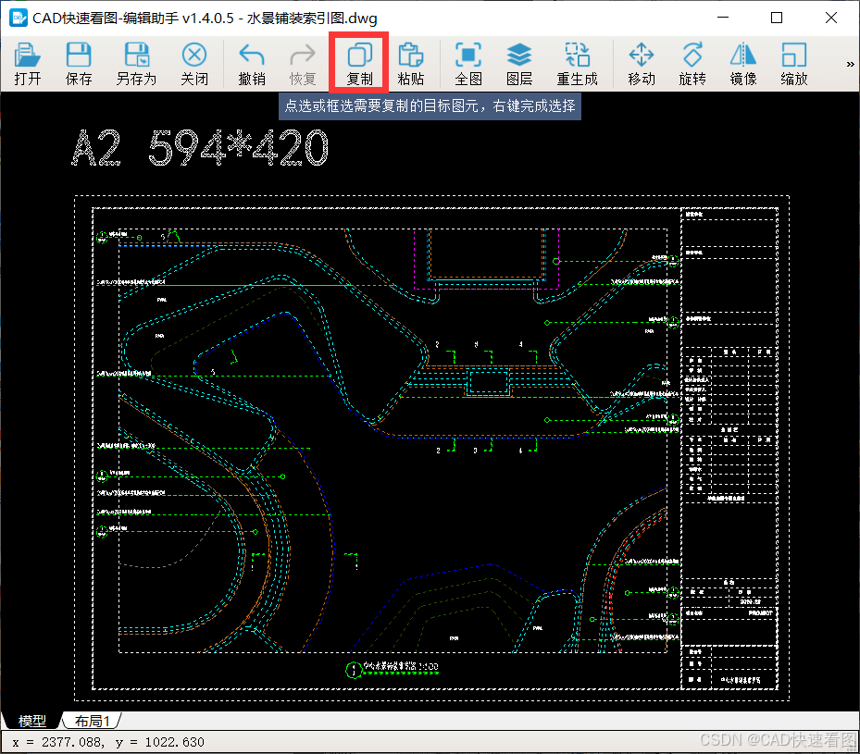Screen dimensions: 860x754
Task: Close the CAD快速看图 window
Action: click(x=831, y=18)
